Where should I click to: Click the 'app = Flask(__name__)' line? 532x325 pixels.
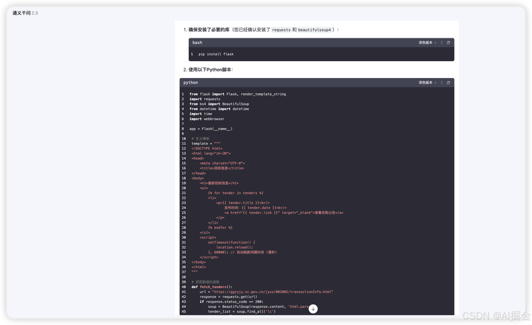click(x=211, y=129)
